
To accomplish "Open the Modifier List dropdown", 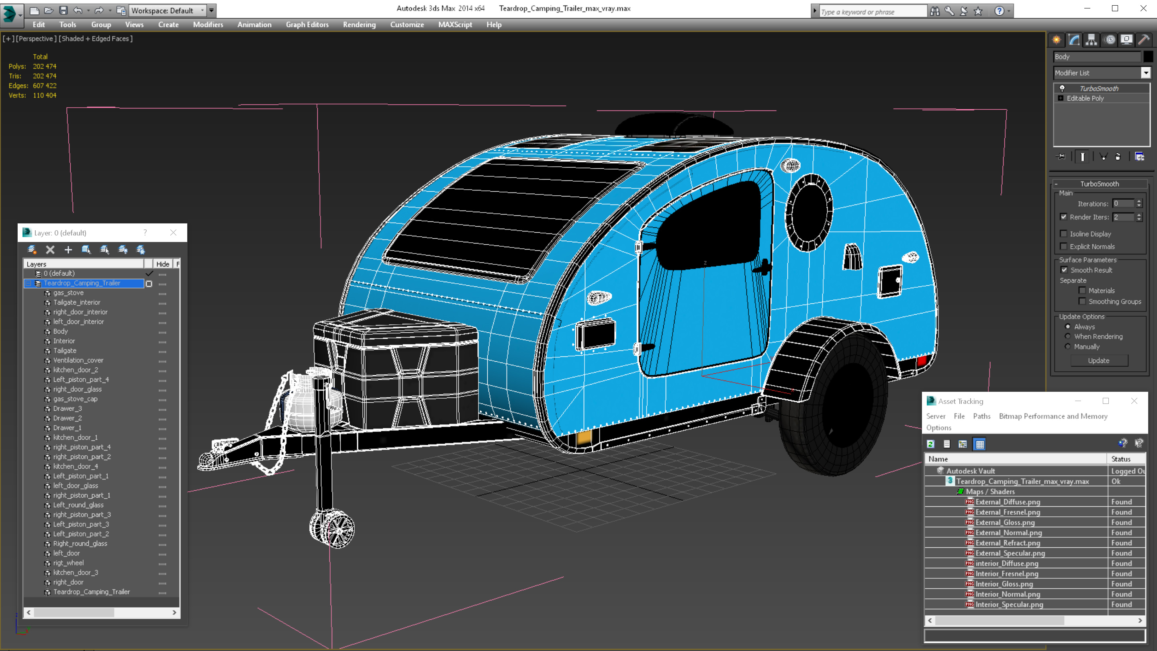I will coord(1146,73).
